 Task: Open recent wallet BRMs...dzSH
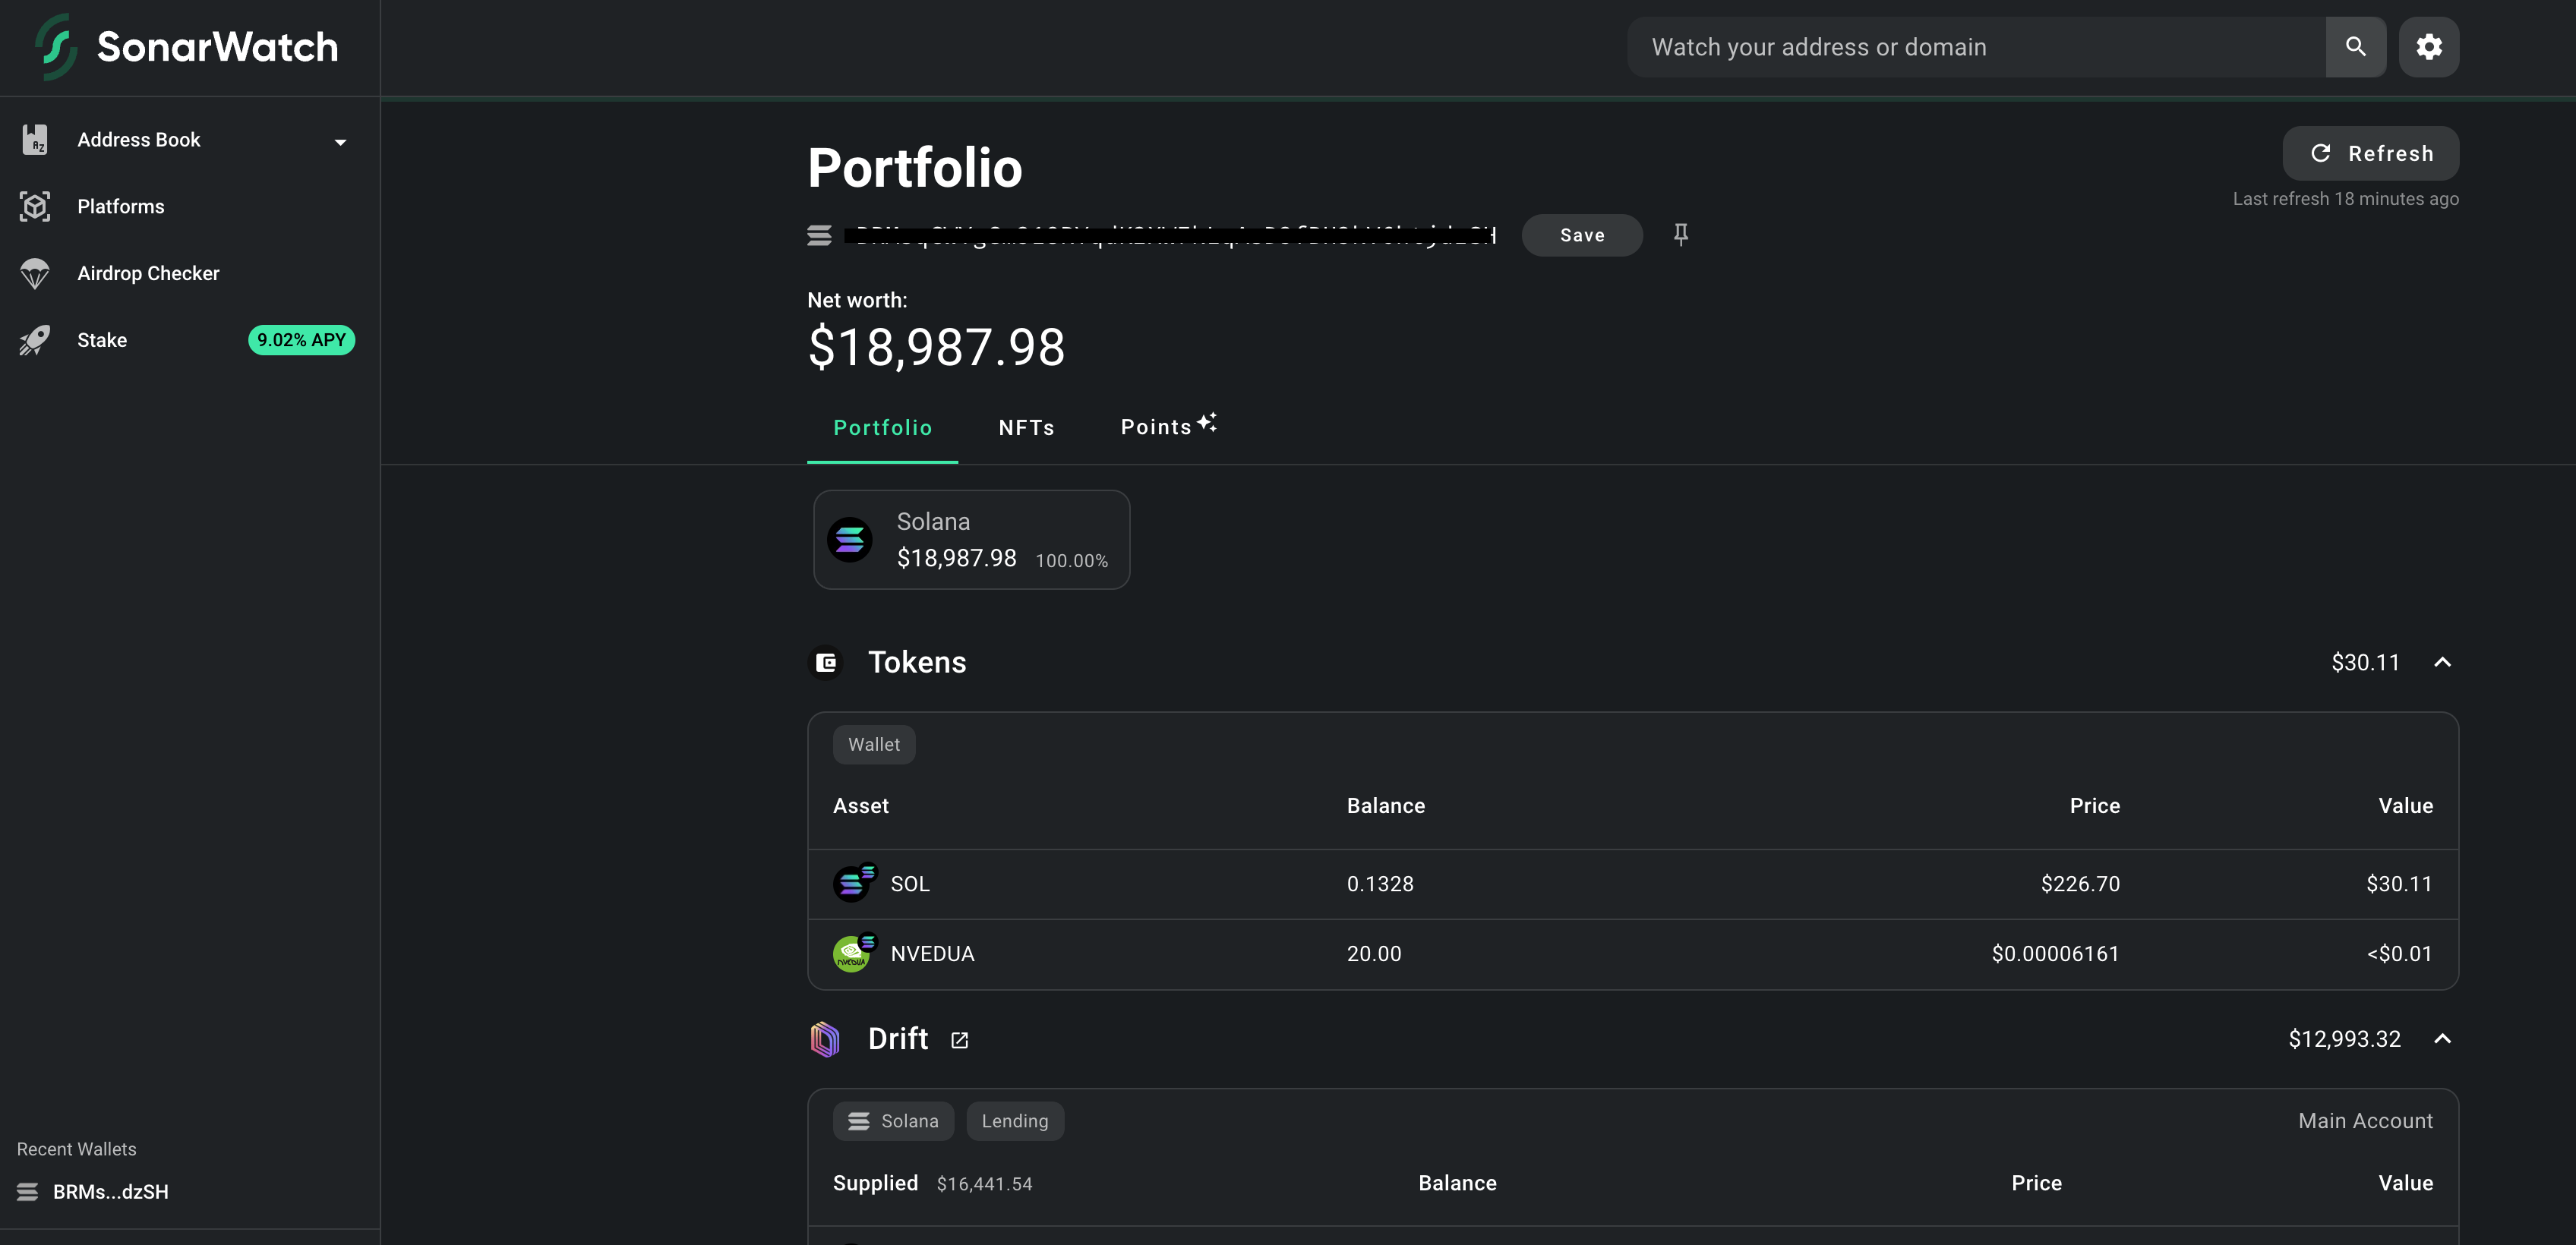click(110, 1192)
